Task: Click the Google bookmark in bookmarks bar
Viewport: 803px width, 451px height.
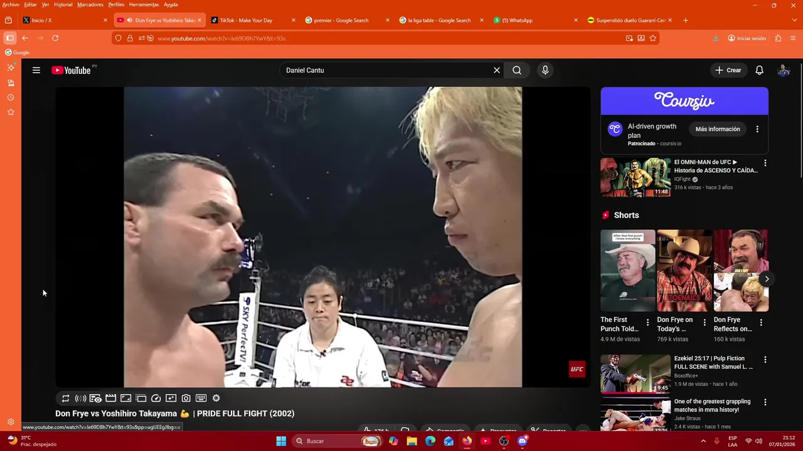Action: pos(18,53)
